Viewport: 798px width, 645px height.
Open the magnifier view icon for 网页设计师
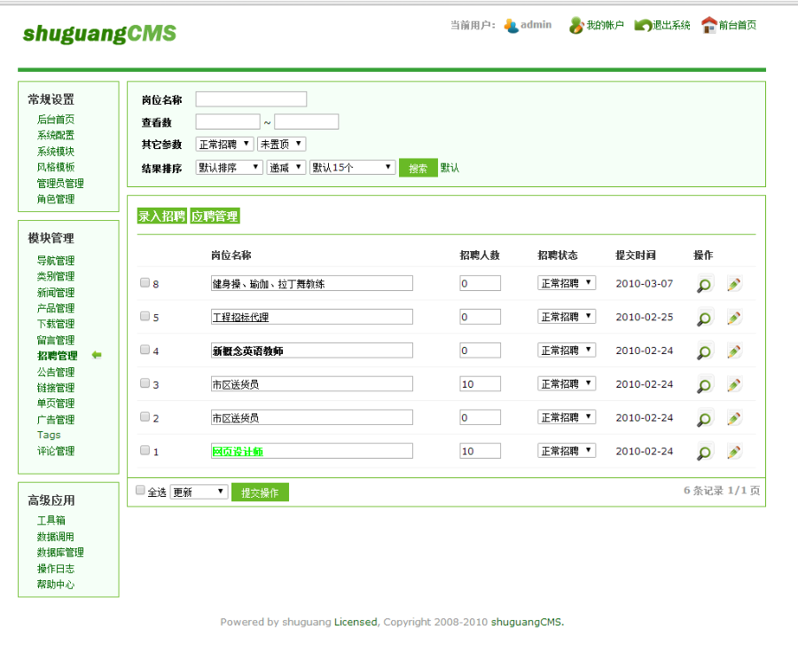pos(703,451)
